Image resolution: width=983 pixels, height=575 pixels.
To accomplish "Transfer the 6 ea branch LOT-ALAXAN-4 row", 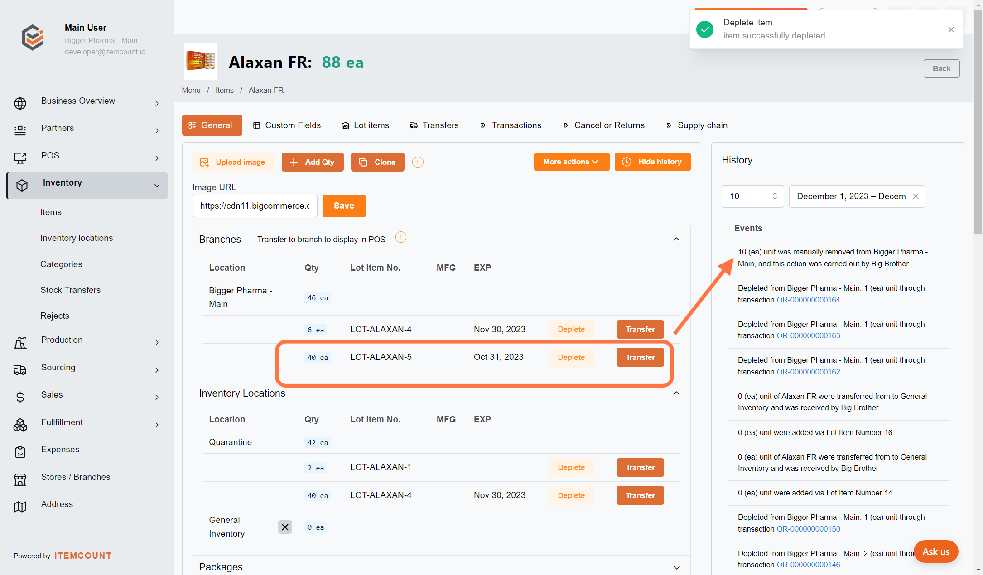I will point(640,329).
